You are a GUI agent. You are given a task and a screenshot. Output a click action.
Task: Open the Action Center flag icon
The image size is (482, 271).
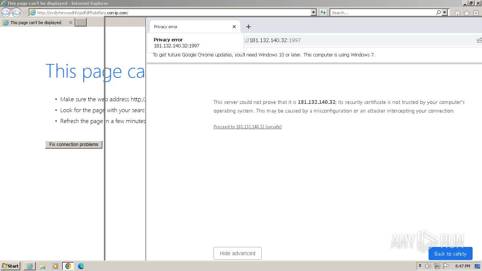(x=446, y=266)
